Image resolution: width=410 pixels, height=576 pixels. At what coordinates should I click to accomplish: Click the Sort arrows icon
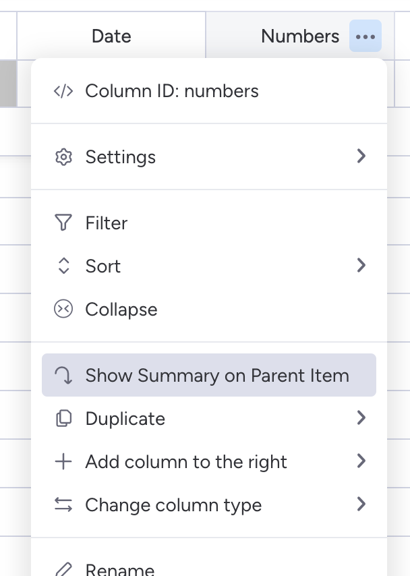[x=63, y=266]
